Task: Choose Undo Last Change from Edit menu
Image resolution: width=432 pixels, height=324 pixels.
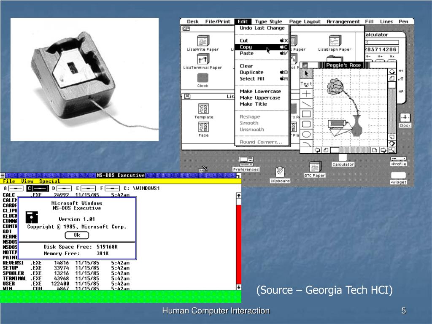Action: click(x=262, y=28)
